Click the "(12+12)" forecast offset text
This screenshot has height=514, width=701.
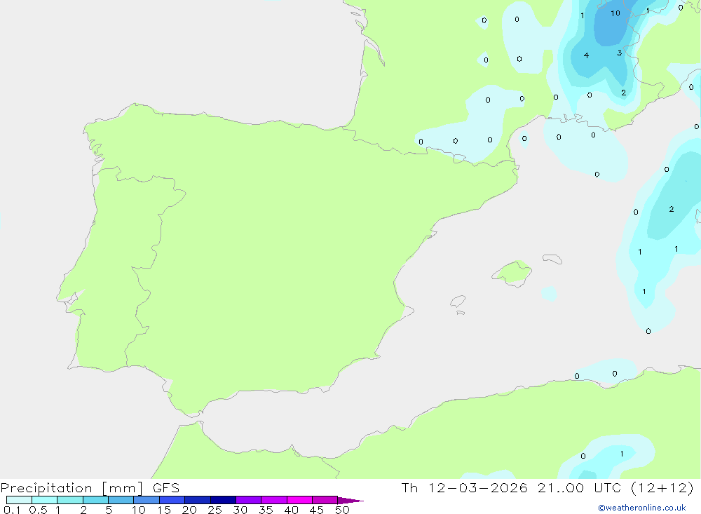pos(662,487)
